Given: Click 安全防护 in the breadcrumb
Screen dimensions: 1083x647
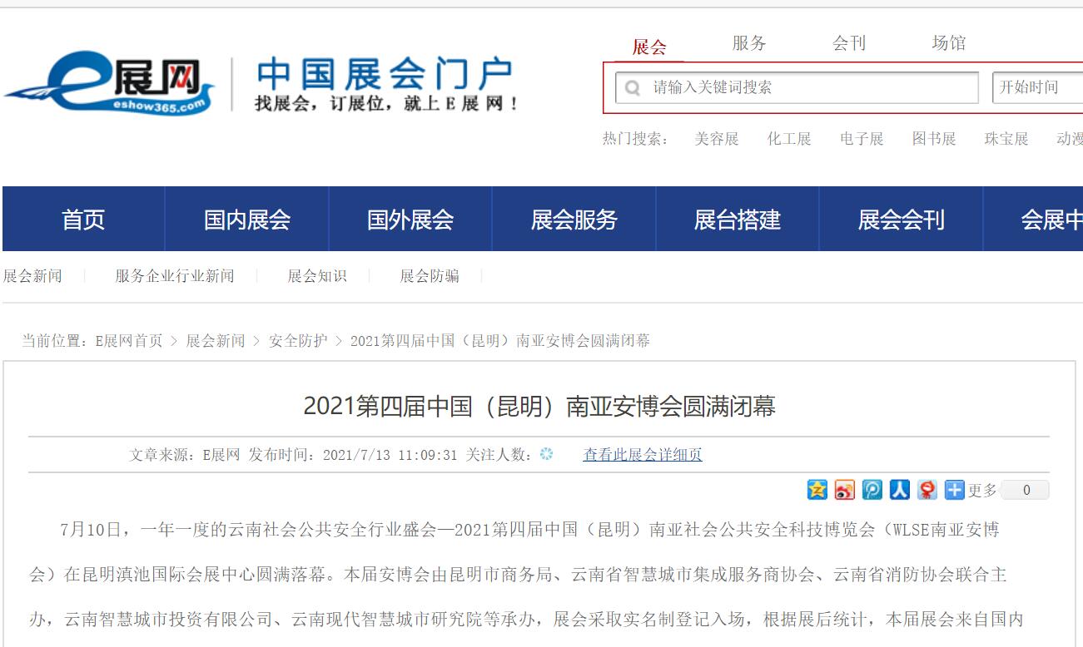Looking at the screenshot, I should coord(297,341).
